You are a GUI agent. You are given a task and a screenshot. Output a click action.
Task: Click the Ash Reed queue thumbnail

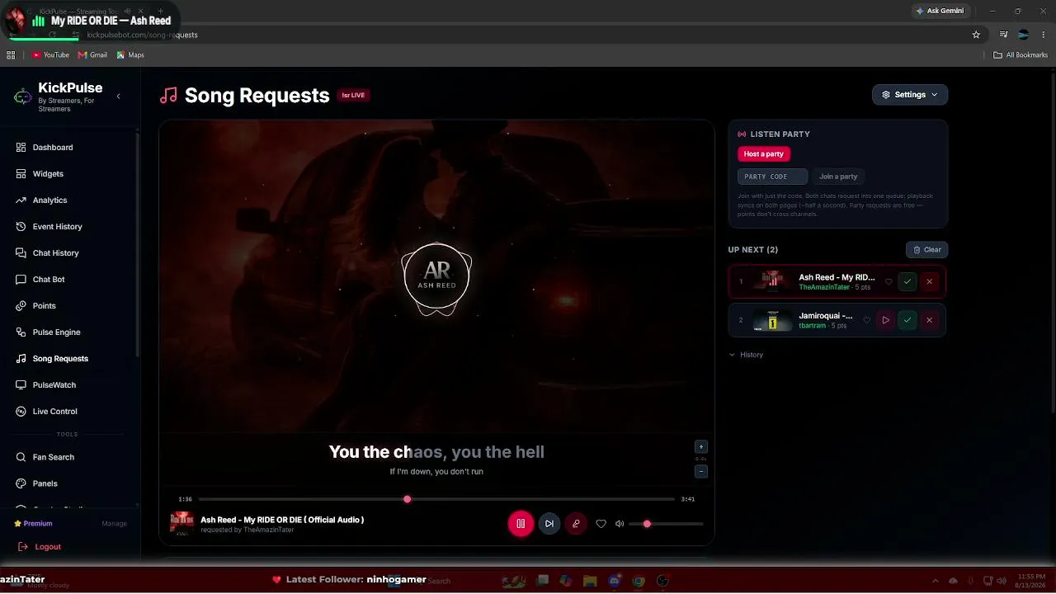point(772,281)
